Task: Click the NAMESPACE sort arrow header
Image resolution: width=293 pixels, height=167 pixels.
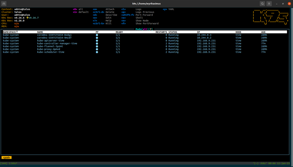Action: pos(10,32)
